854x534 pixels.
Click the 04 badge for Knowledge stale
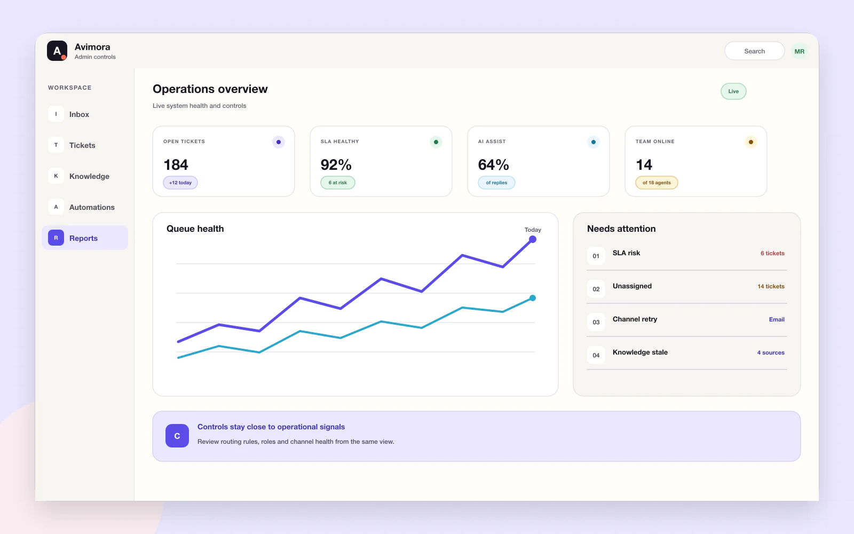(596, 355)
